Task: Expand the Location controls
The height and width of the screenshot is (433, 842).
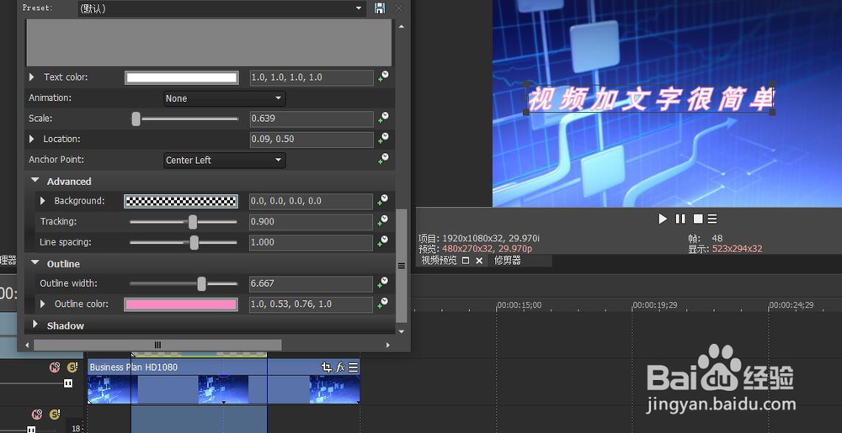Action: (32, 139)
